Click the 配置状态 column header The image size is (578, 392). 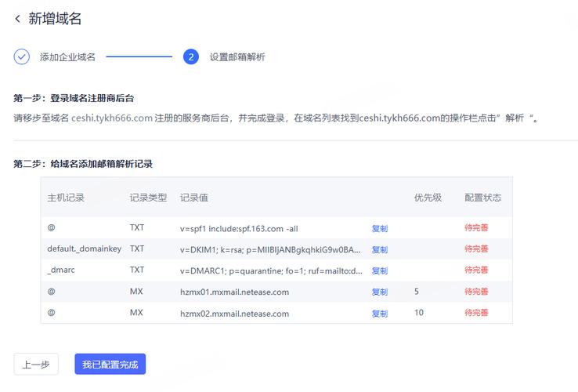pos(482,198)
